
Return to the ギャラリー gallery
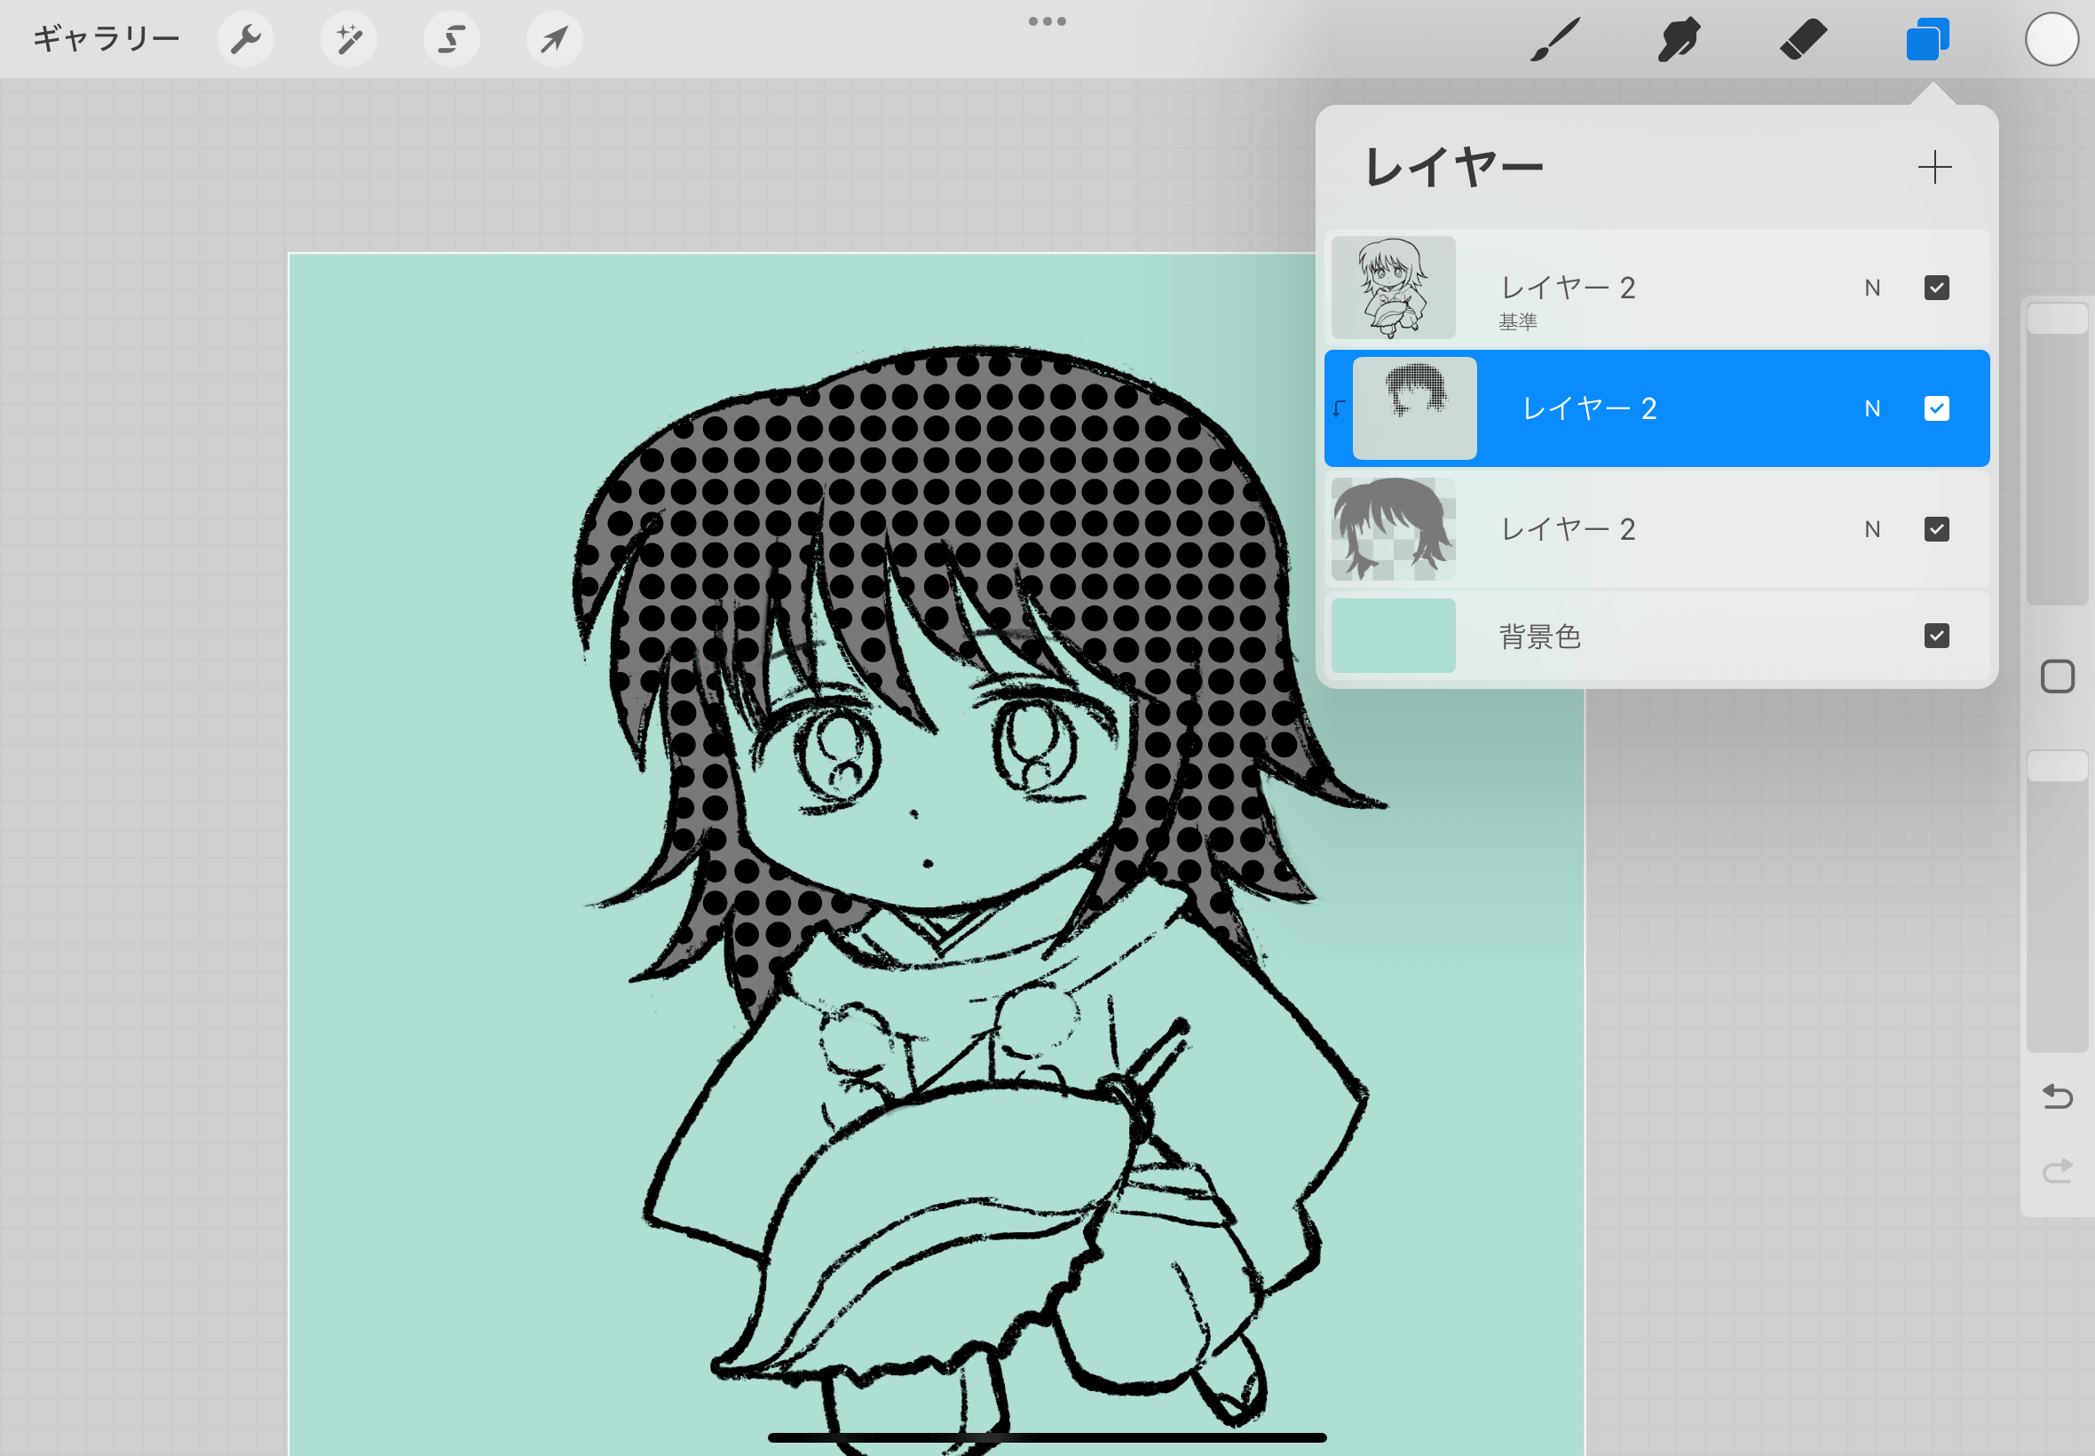point(106,39)
